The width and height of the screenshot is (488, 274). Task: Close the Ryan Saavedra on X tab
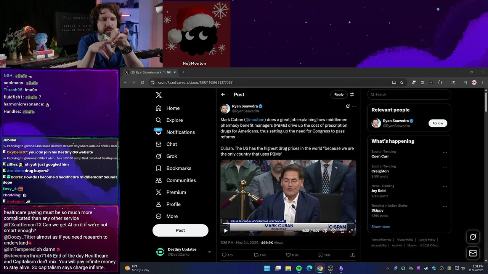pos(175,72)
